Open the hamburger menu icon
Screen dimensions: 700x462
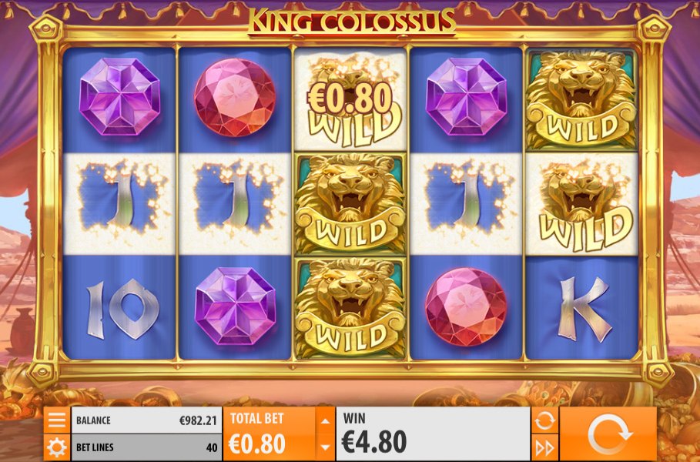(57, 420)
